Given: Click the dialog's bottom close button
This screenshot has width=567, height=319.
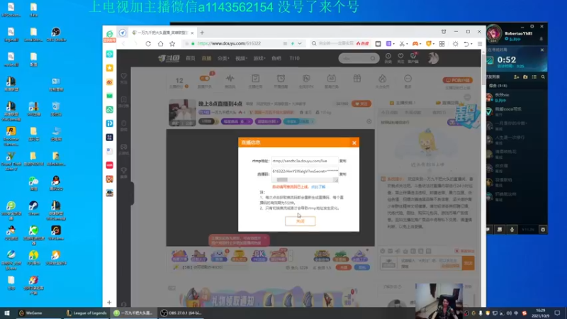Looking at the screenshot, I should pos(300,221).
